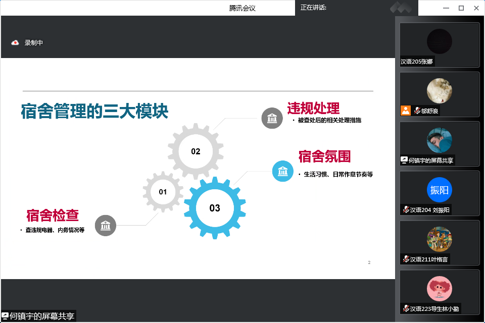
Task: Maximize the Tencent Meeting window
Action: [461, 8]
